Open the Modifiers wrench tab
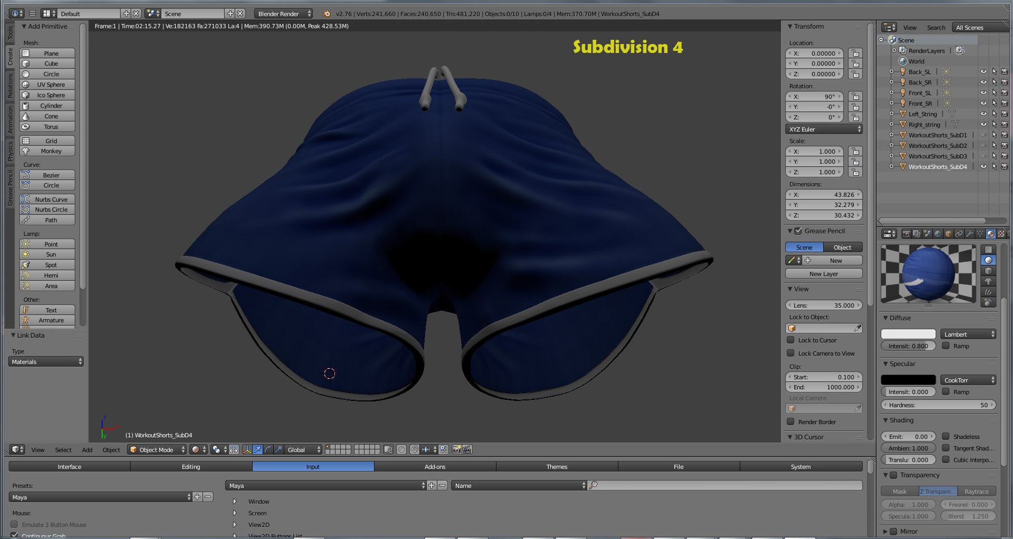Viewport: 1013px width, 539px height. (x=969, y=234)
